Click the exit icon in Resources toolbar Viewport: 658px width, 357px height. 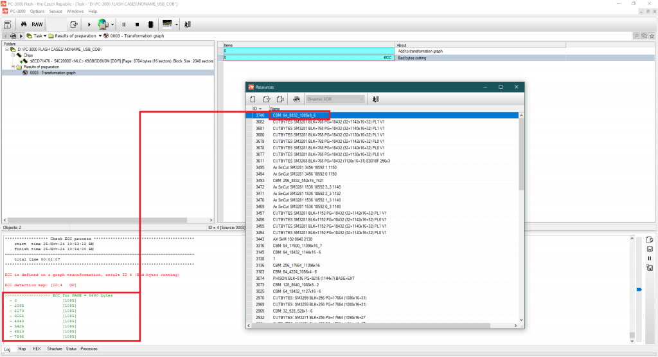[375, 99]
